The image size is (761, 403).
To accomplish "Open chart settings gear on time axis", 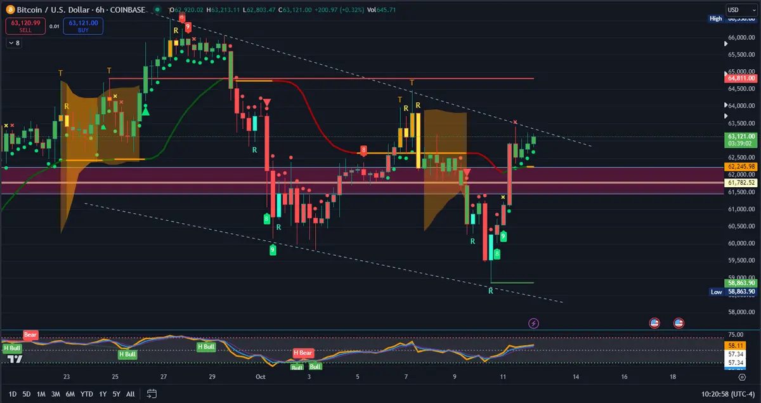I will [742, 376].
